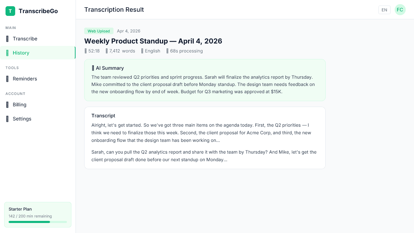Open Billing using its sidebar icon
Screen dimensions: 414x233
click(8, 105)
